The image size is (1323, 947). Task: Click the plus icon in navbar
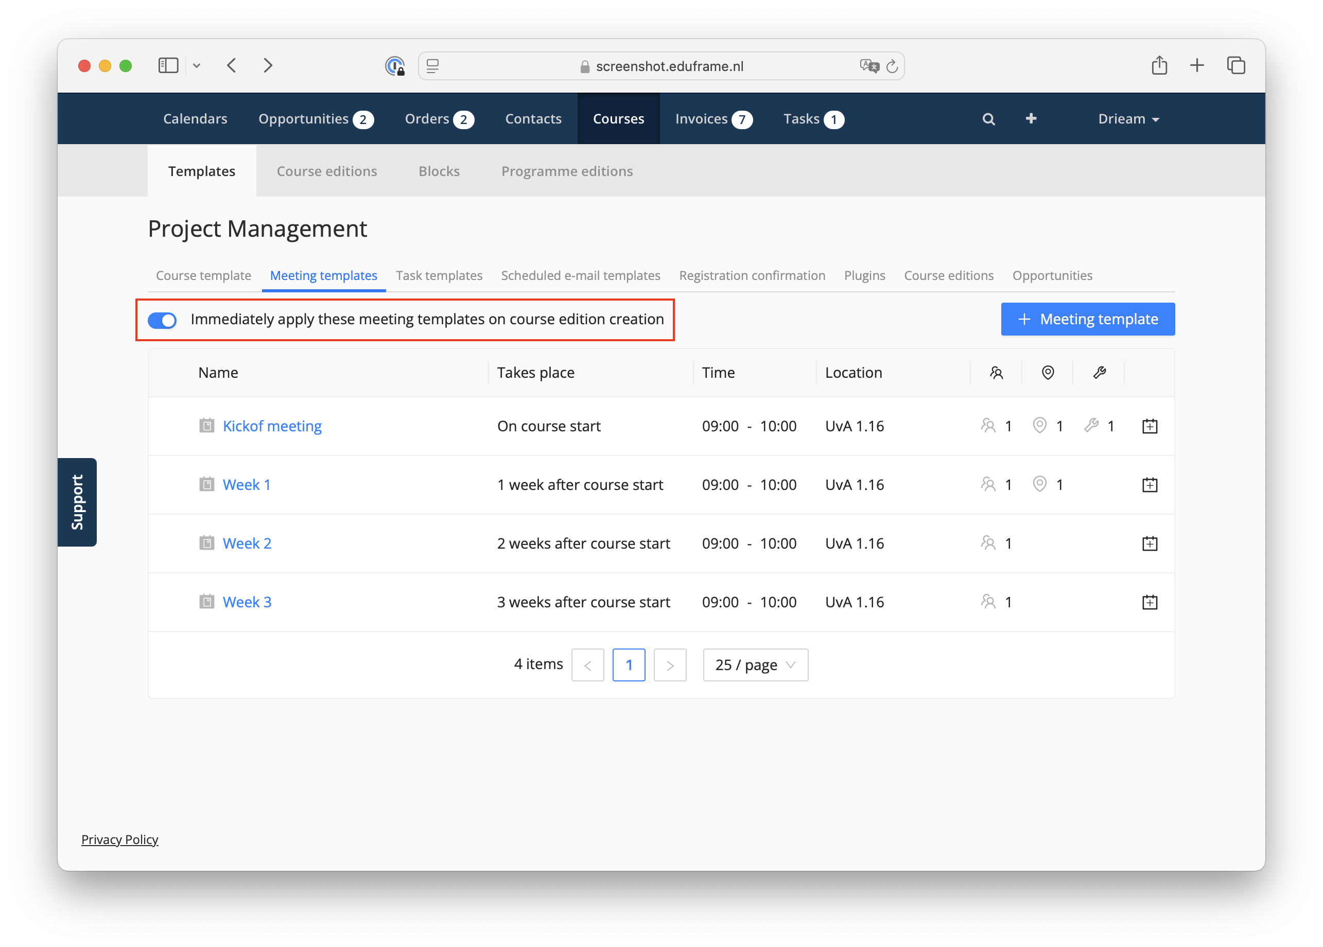click(x=1031, y=118)
